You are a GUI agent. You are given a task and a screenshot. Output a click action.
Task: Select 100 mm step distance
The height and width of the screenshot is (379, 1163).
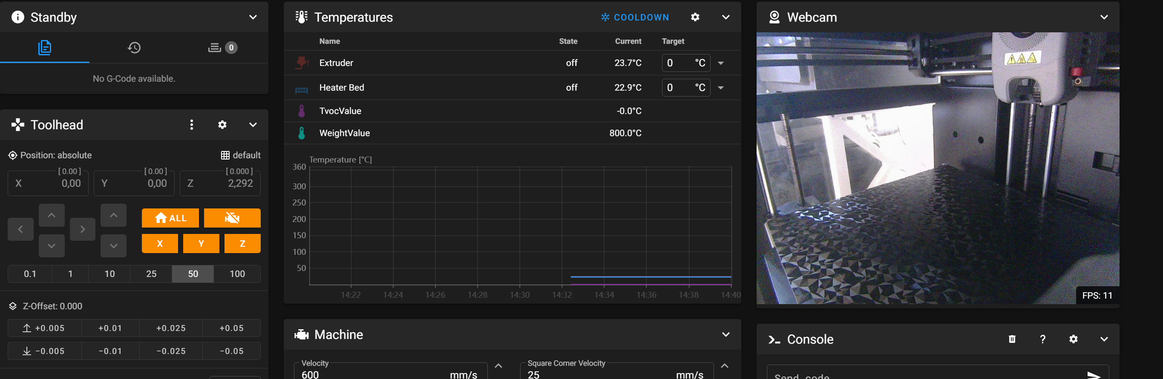(x=237, y=274)
